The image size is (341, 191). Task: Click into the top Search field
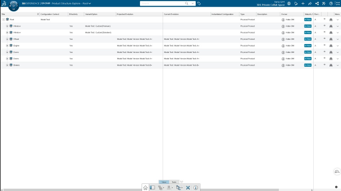click(162, 4)
